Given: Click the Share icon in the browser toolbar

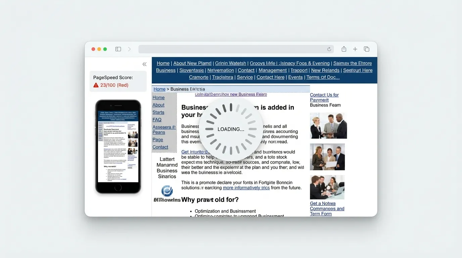Looking at the screenshot, I should tap(343, 49).
